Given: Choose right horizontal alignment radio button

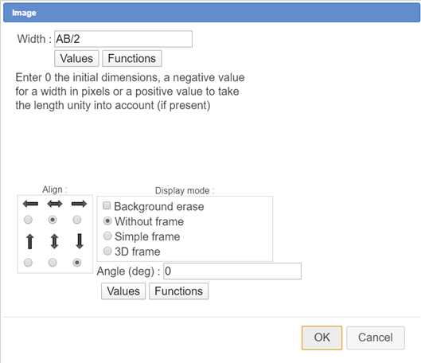Looking at the screenshot, I should 77,220.
